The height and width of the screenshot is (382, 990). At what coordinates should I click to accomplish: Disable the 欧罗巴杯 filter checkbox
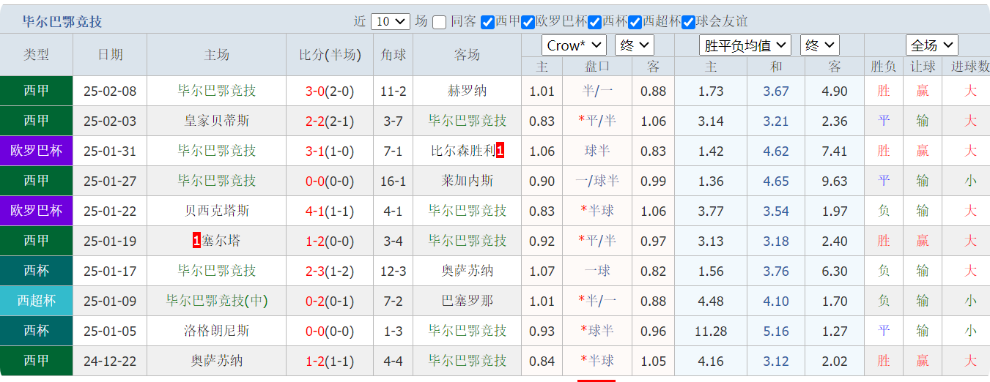point(528,23)
